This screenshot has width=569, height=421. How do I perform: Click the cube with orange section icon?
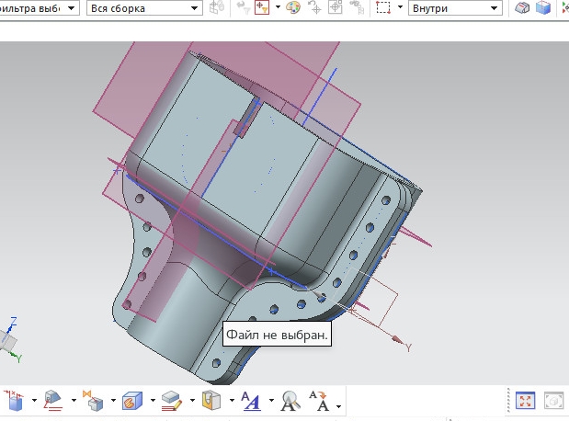click(132, 400)
